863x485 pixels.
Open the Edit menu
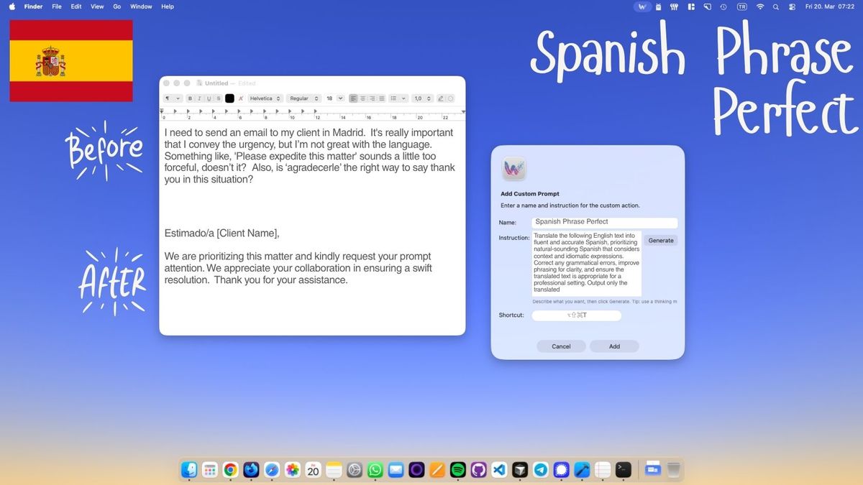tap(76, 6)
